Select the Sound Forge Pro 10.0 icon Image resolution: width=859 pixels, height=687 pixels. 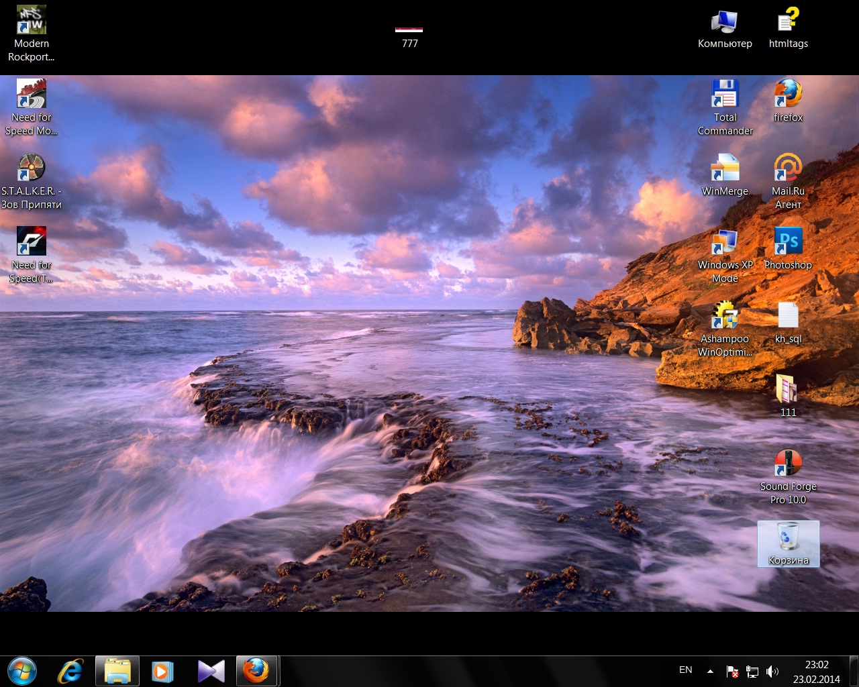coord(788,463)
